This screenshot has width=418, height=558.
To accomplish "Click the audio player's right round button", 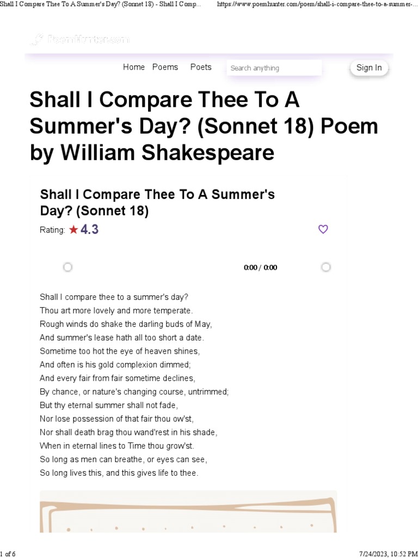I will coord(325,267).
